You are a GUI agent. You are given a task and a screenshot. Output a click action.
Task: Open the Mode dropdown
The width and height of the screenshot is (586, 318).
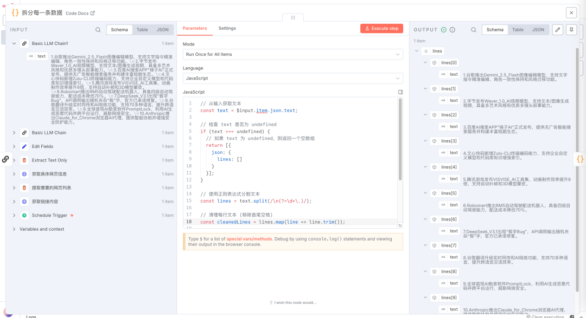[x=292, y=54]
